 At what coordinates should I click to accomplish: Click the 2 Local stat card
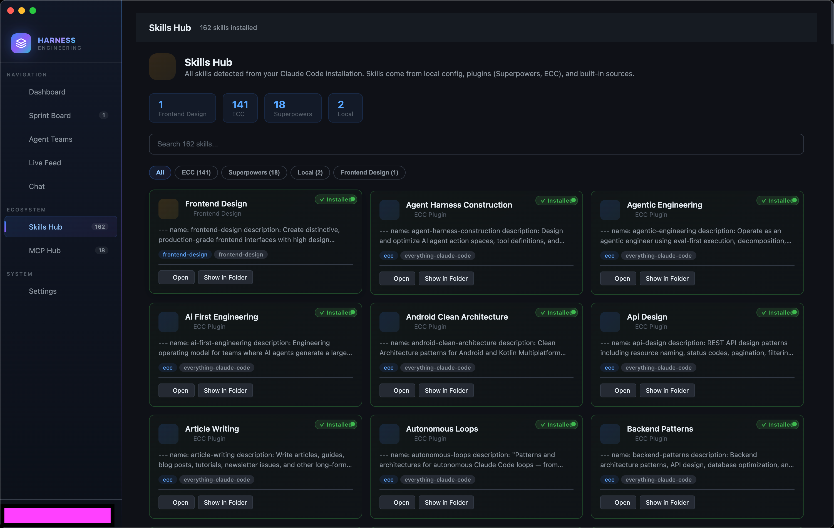[345, 108]
